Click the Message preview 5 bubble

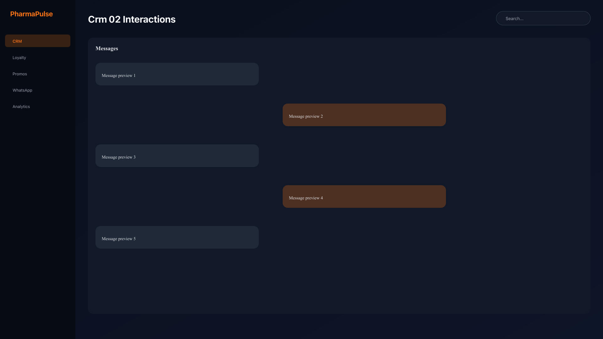pos(177,237)
